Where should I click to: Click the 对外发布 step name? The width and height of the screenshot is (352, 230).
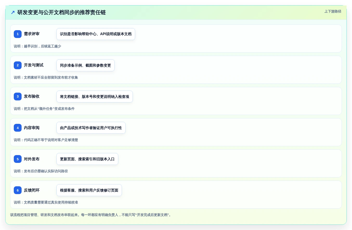click(x=32, y=159)
